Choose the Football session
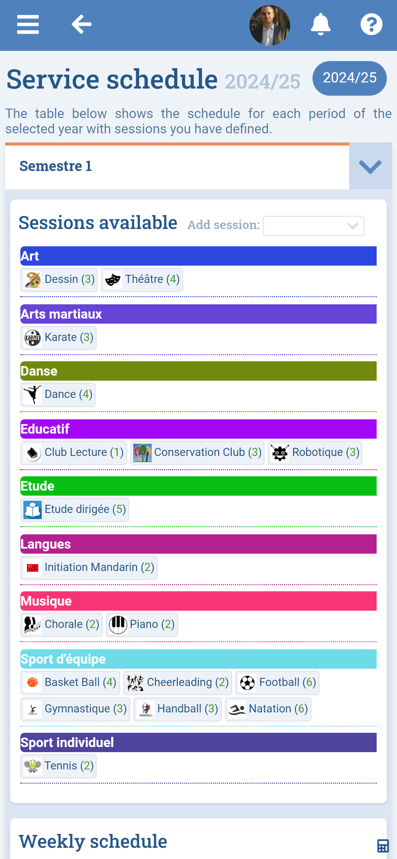 277,683
